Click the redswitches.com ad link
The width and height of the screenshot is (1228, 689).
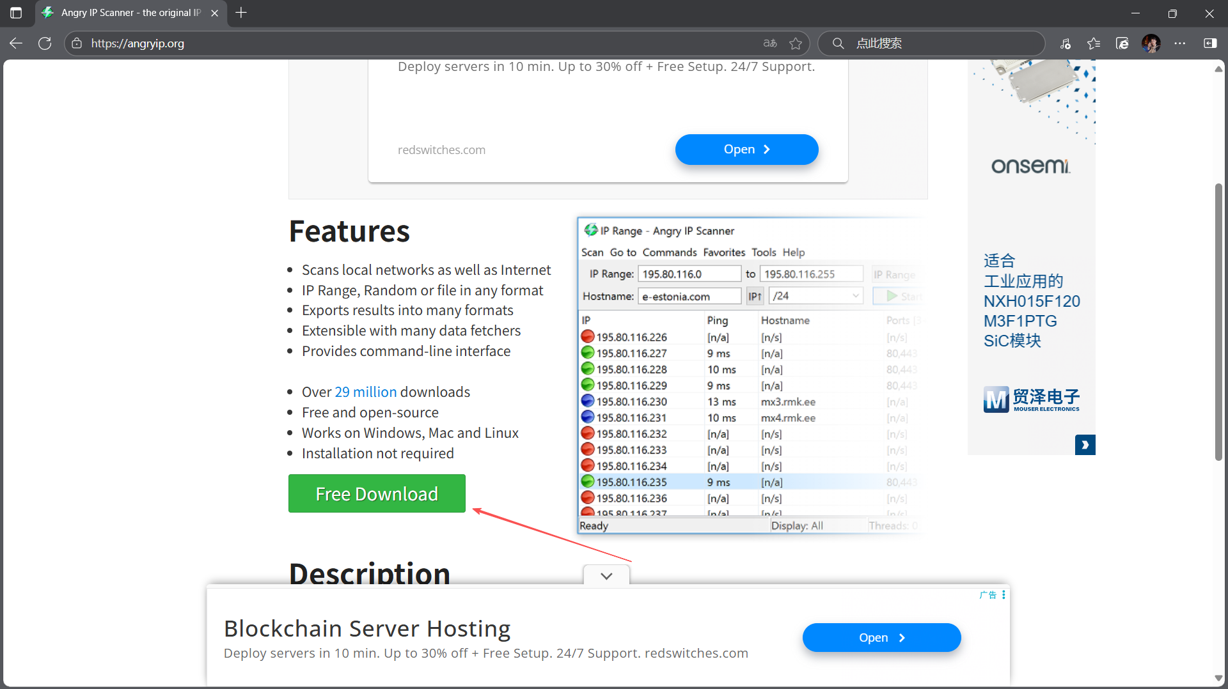tap(441, 150)
